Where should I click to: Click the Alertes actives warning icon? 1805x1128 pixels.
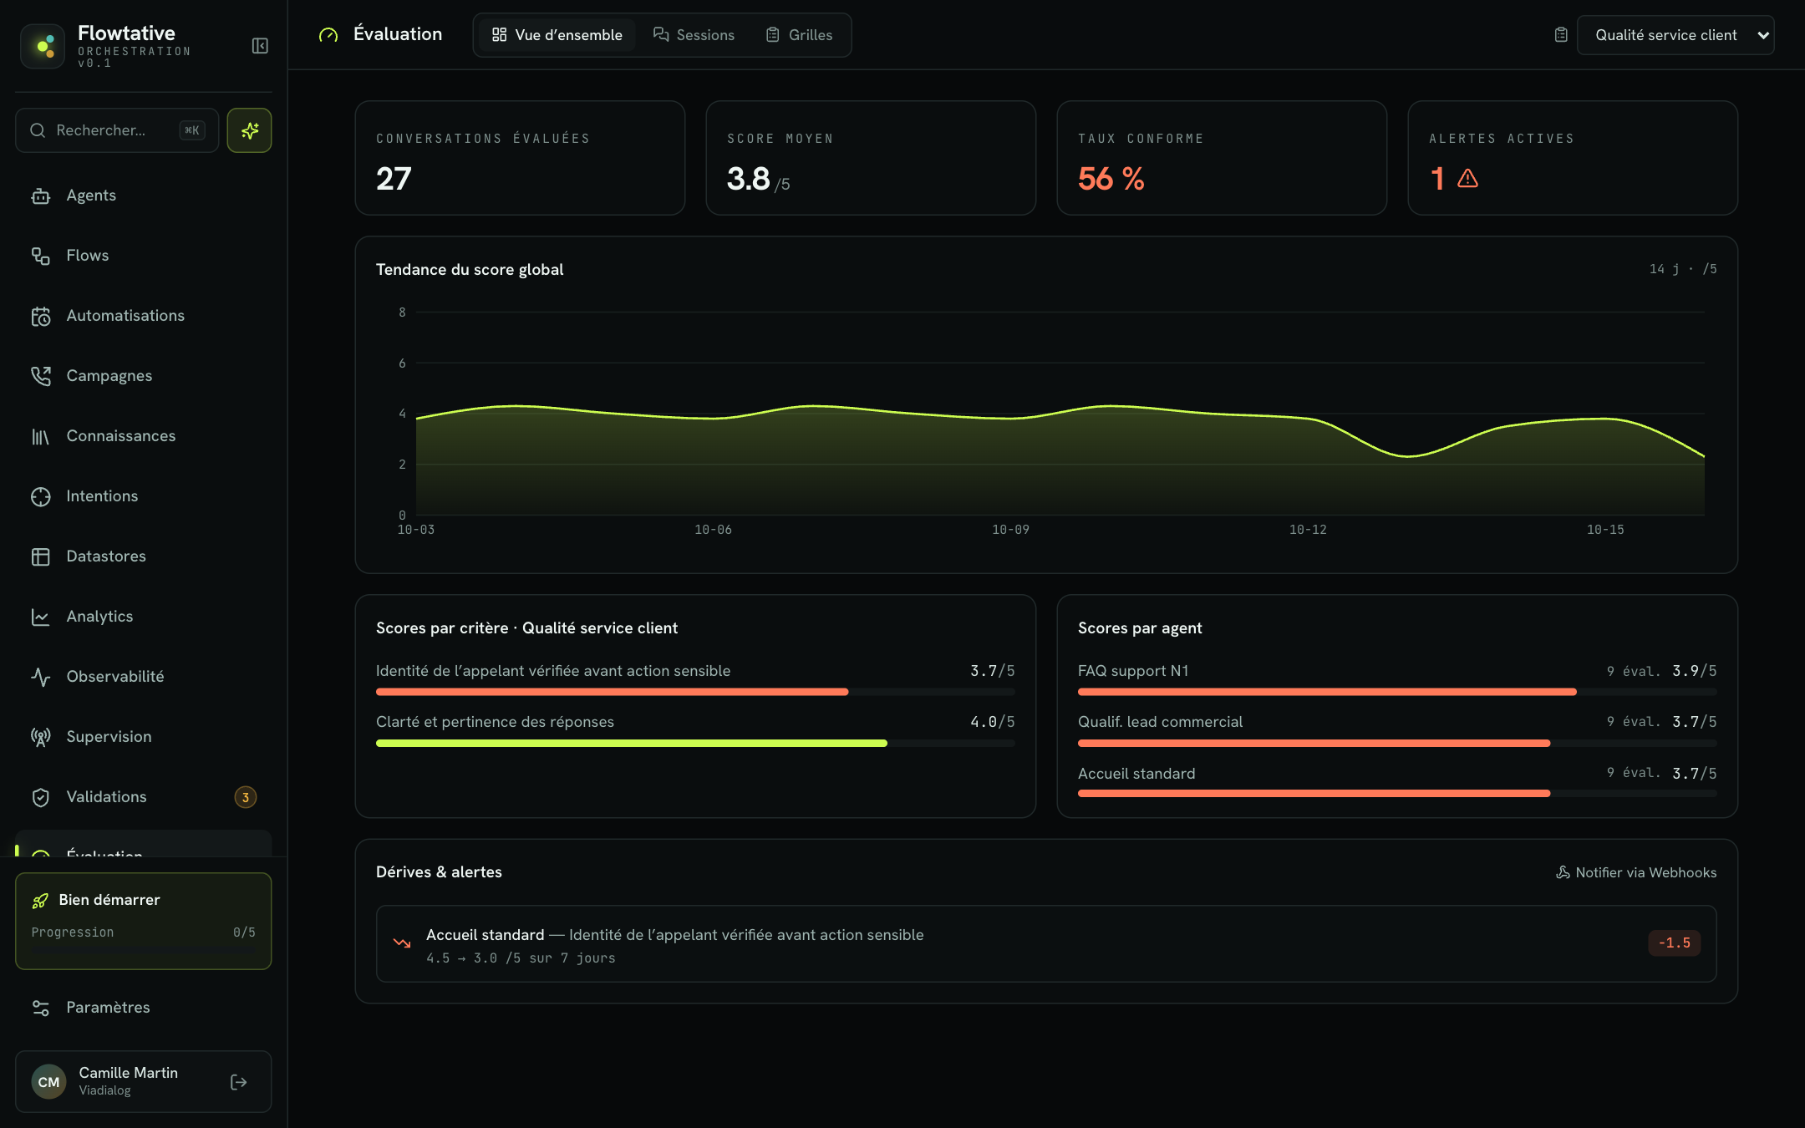[1467, 179]
